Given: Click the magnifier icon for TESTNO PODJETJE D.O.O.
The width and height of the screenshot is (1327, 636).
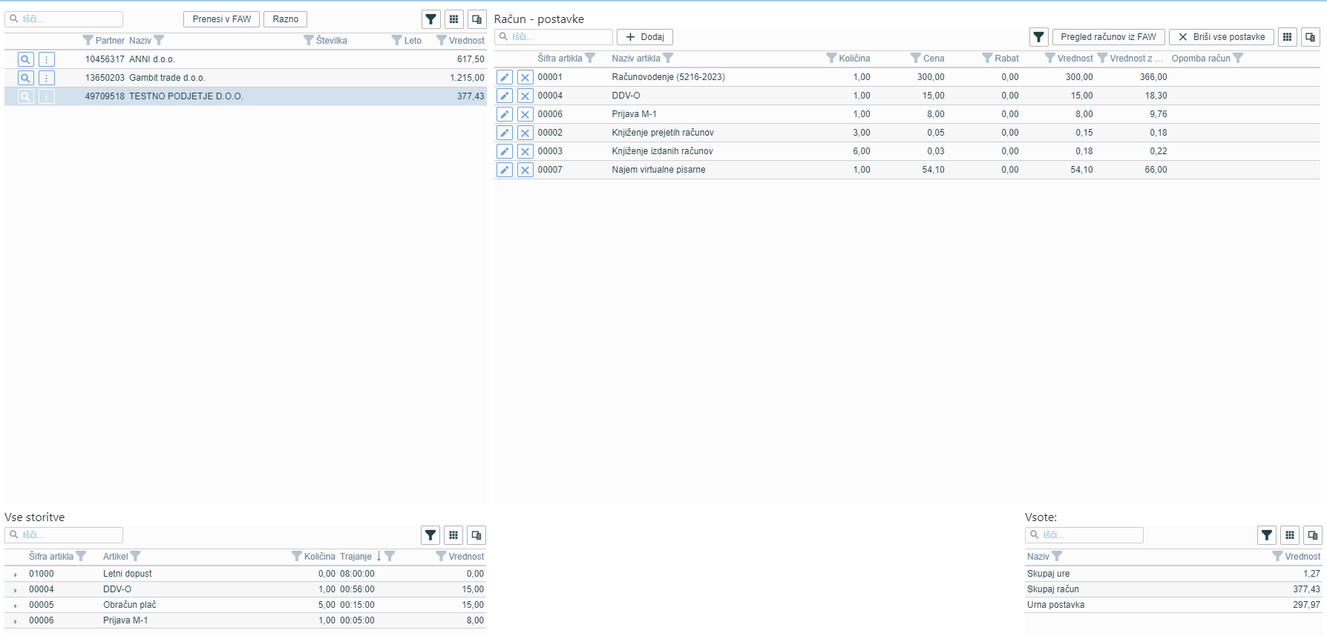Looking at the screenshot, I should point(25,96).
